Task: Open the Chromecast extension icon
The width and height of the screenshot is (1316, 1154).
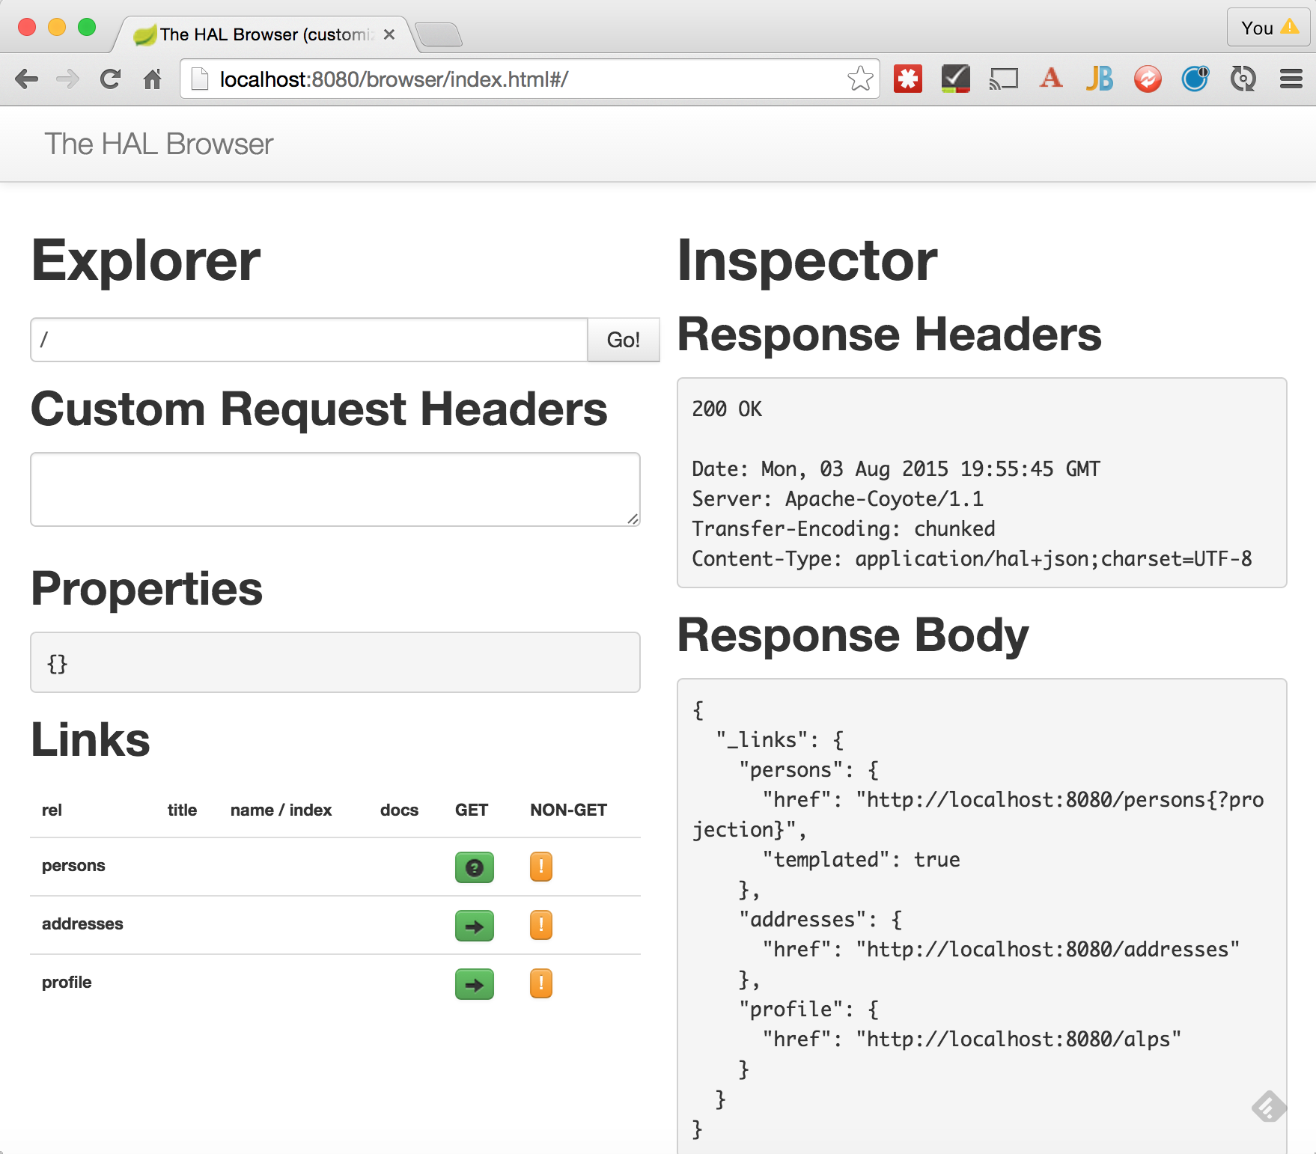Action: [x=1003, y=79]
